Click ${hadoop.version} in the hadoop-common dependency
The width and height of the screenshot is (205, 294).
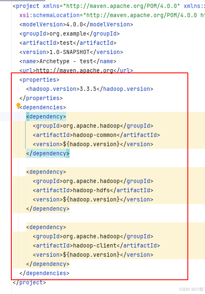pyautogui.click(x=91, y=144)
